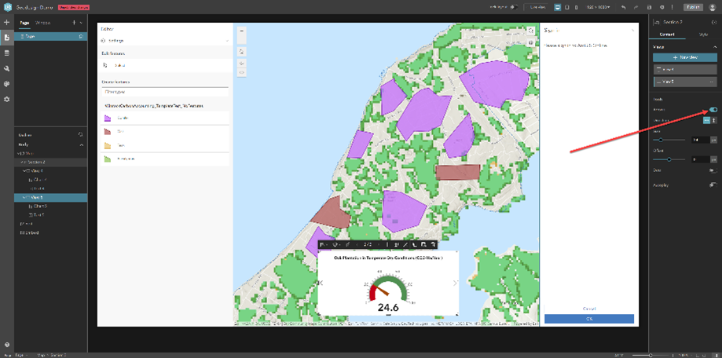Open the screen resolution dropdown
The width and height of the screenshot is (722, 358).
click(598, 7)
